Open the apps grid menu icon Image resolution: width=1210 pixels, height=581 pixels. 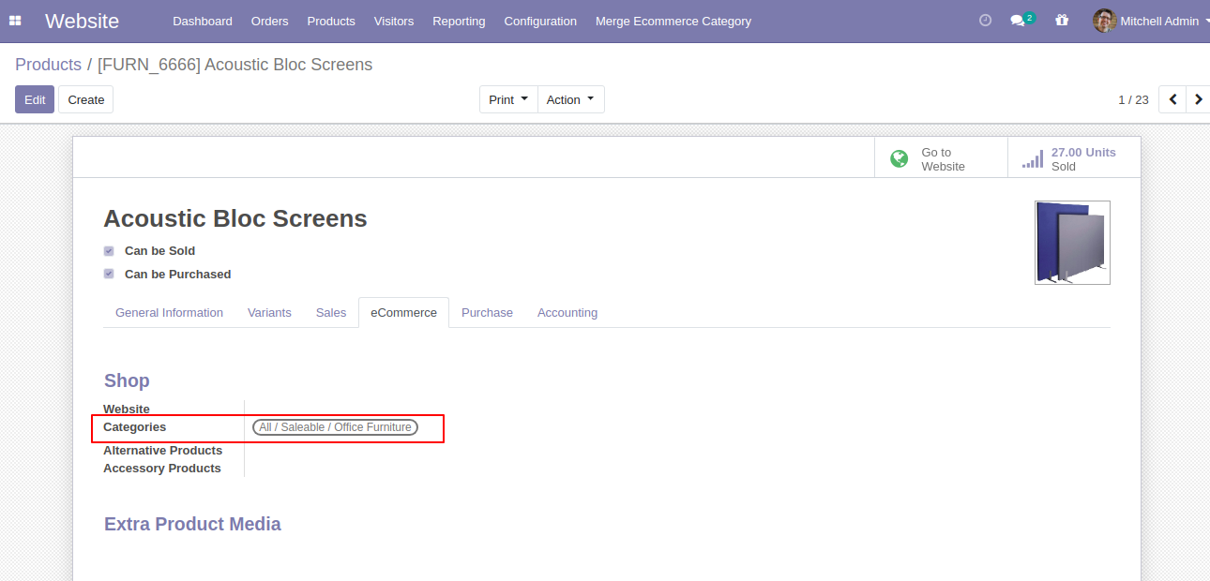tap(15, 21)
